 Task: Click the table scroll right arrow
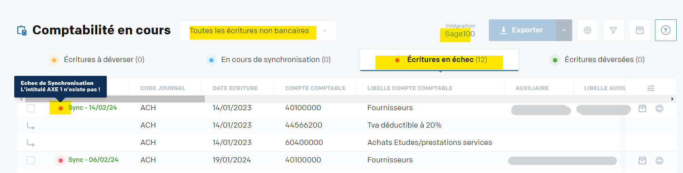tap(672, 99)
